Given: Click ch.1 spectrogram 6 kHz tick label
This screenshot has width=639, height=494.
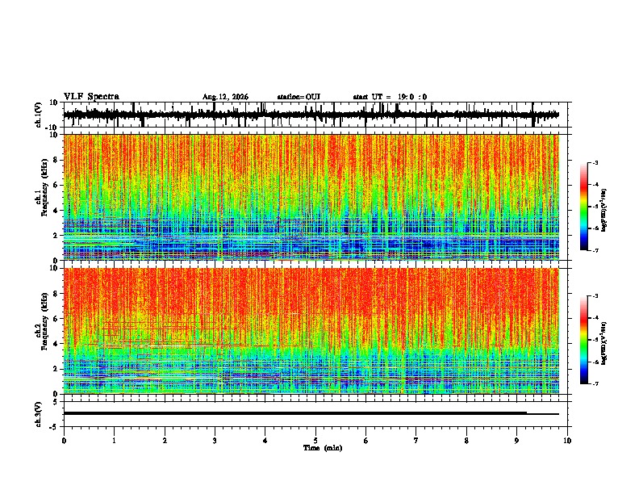Looking at the screenshot, I should click(56, 186).
